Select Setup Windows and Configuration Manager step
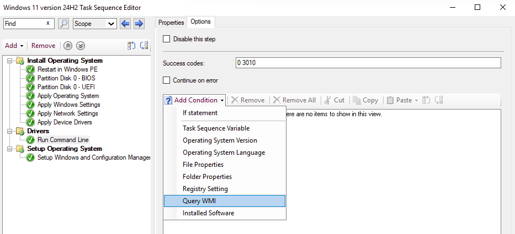The width and height of the screenshot is (515, 234). [94, 157]
